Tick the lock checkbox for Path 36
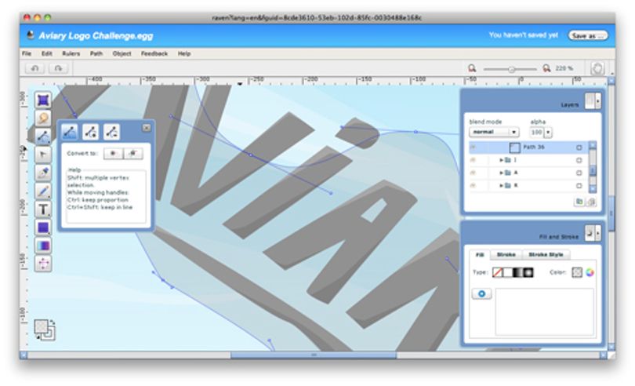Screen dimensions: 635x386 pos(579,147)
